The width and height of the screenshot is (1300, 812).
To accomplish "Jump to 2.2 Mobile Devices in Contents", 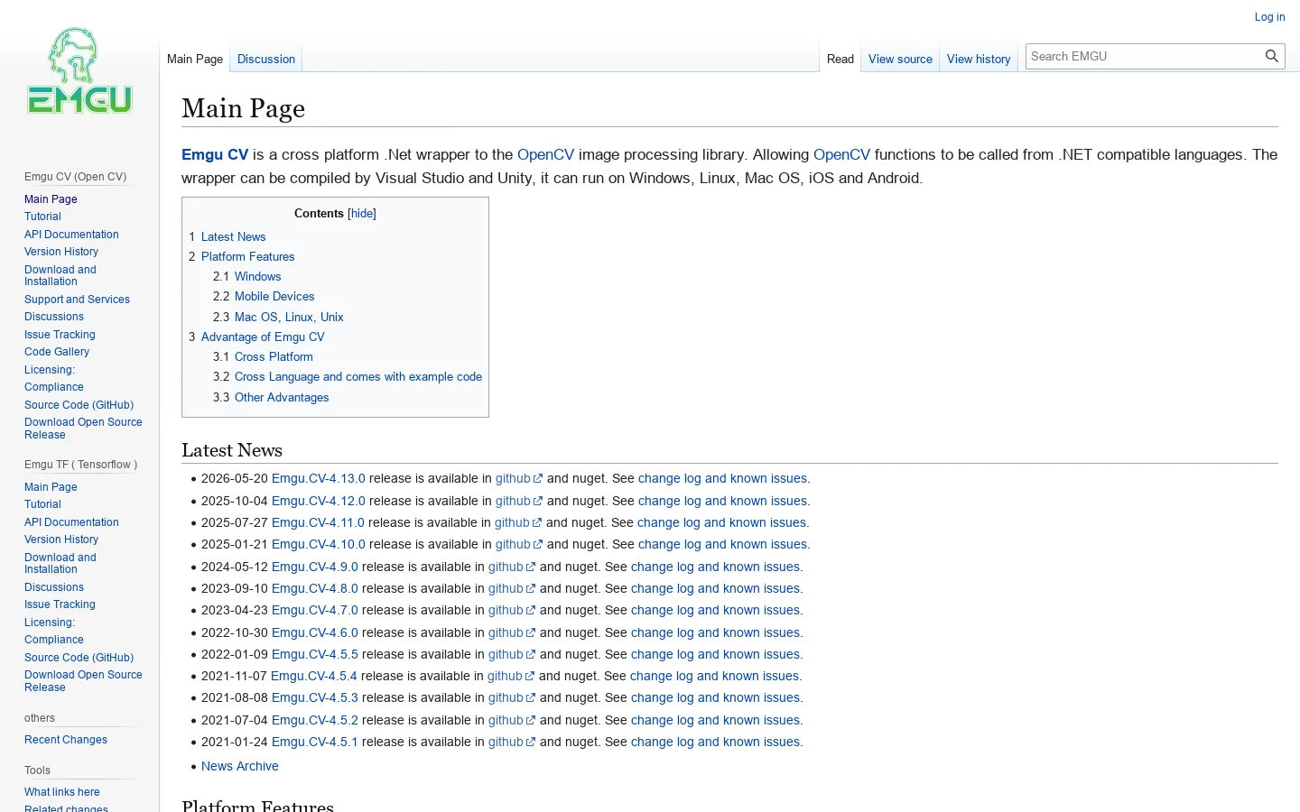I will click(264, 297).
